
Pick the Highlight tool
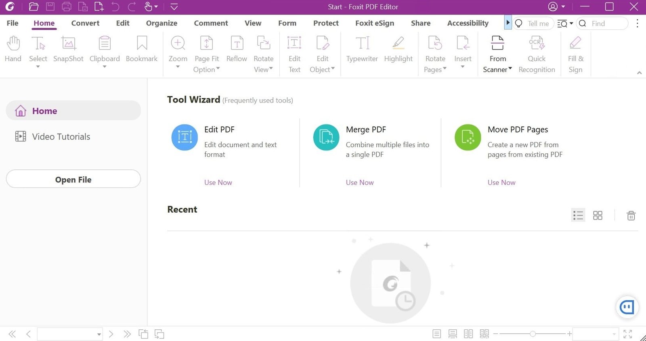click(399, 49)
